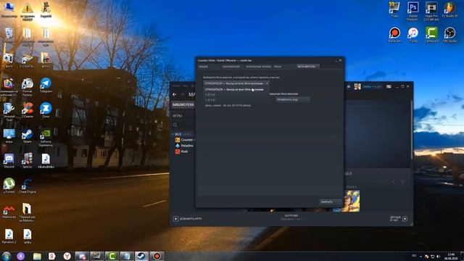This screenshot has height=261, width=464.
Task: Click the previous arrow in Steam shelf carousel
Action: [x=393, y=182]
